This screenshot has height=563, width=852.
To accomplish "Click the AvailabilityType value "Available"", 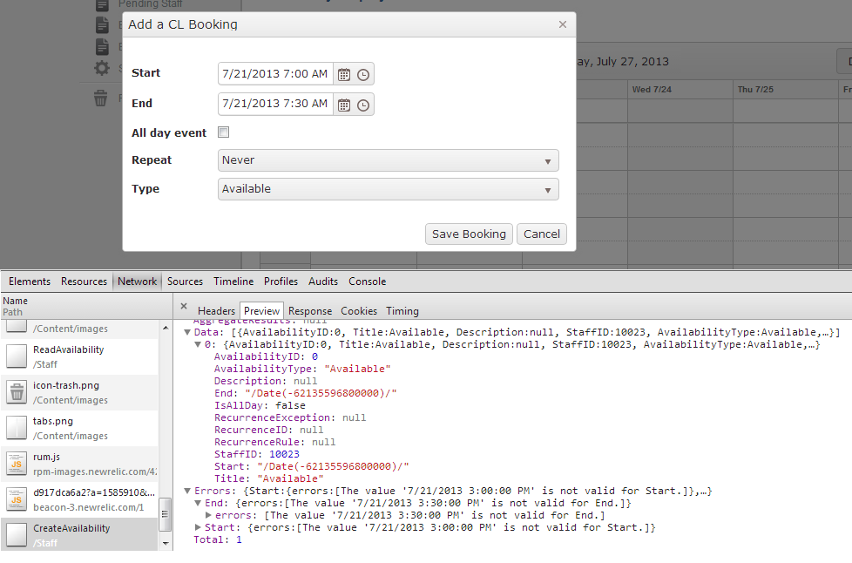I will (357, 369).
